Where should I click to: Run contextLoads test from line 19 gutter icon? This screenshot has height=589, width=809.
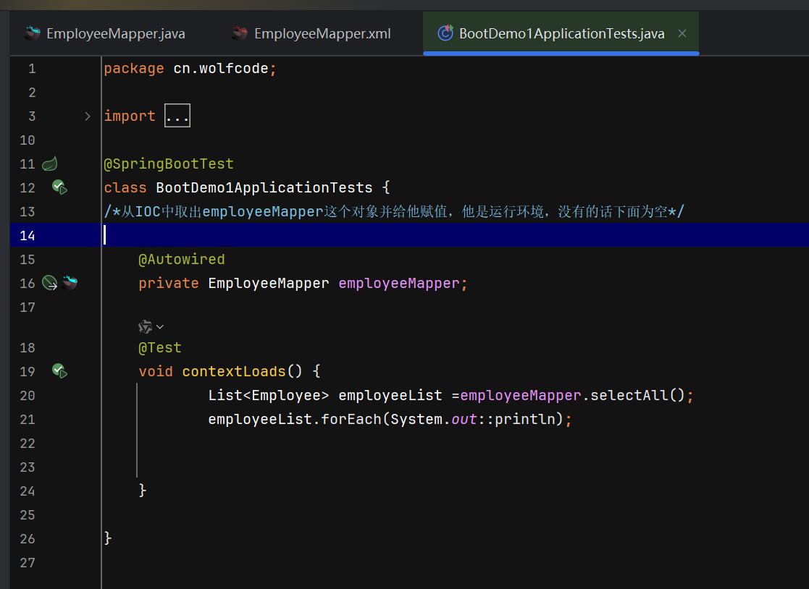(x=60, y=371)
